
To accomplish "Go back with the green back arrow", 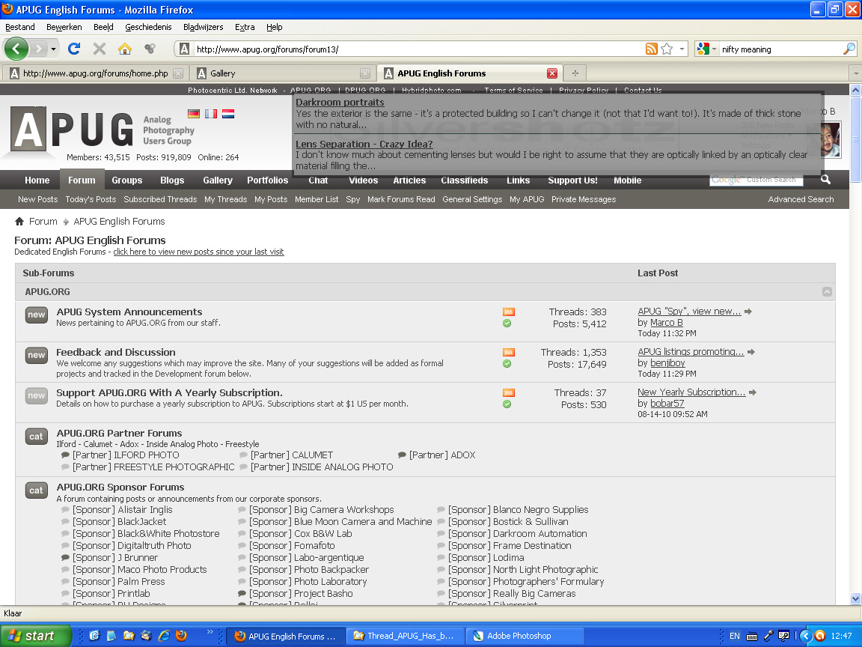I will pyautogui.click(x=16, y=49).
